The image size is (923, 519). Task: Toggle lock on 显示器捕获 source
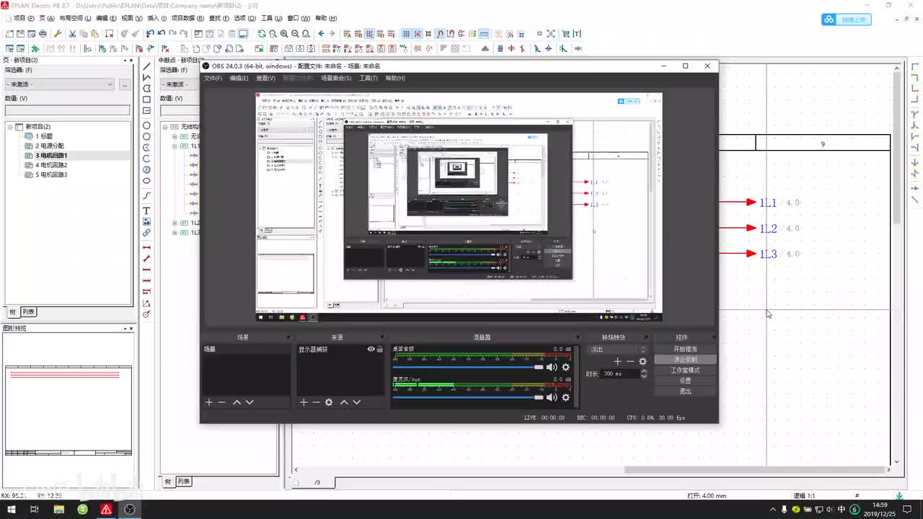[380, 349]
